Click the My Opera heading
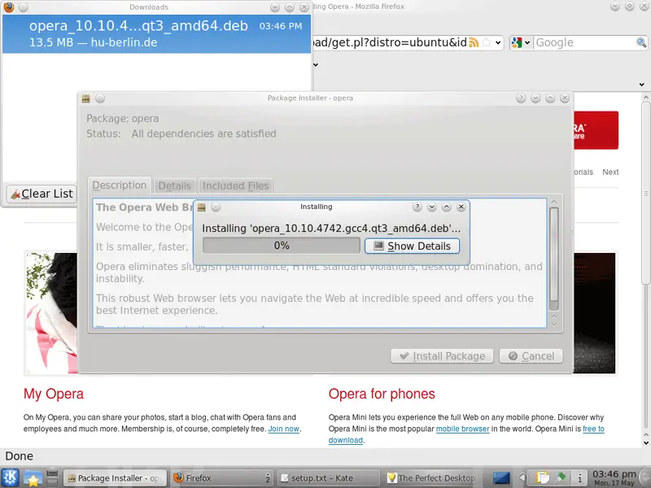The width and height of the screenshot is (651, 488). pyautogui.click(x=54, y=394)
